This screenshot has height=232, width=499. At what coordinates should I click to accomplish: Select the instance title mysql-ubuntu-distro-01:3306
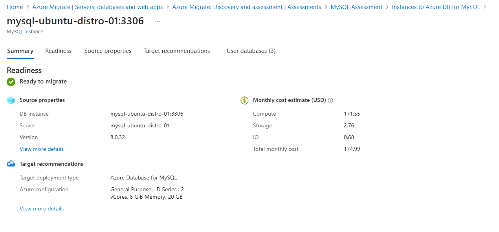click(75, 20)
